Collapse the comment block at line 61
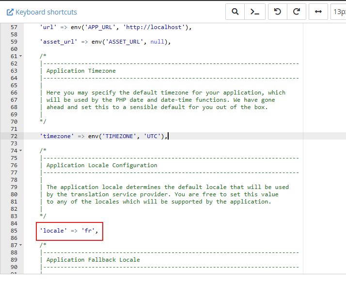Viewport: 346px width, 283px height. pyautogui.click(x=20, y=56)
